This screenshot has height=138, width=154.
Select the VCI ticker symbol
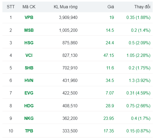pyautogui.click(x=29, y=55)
